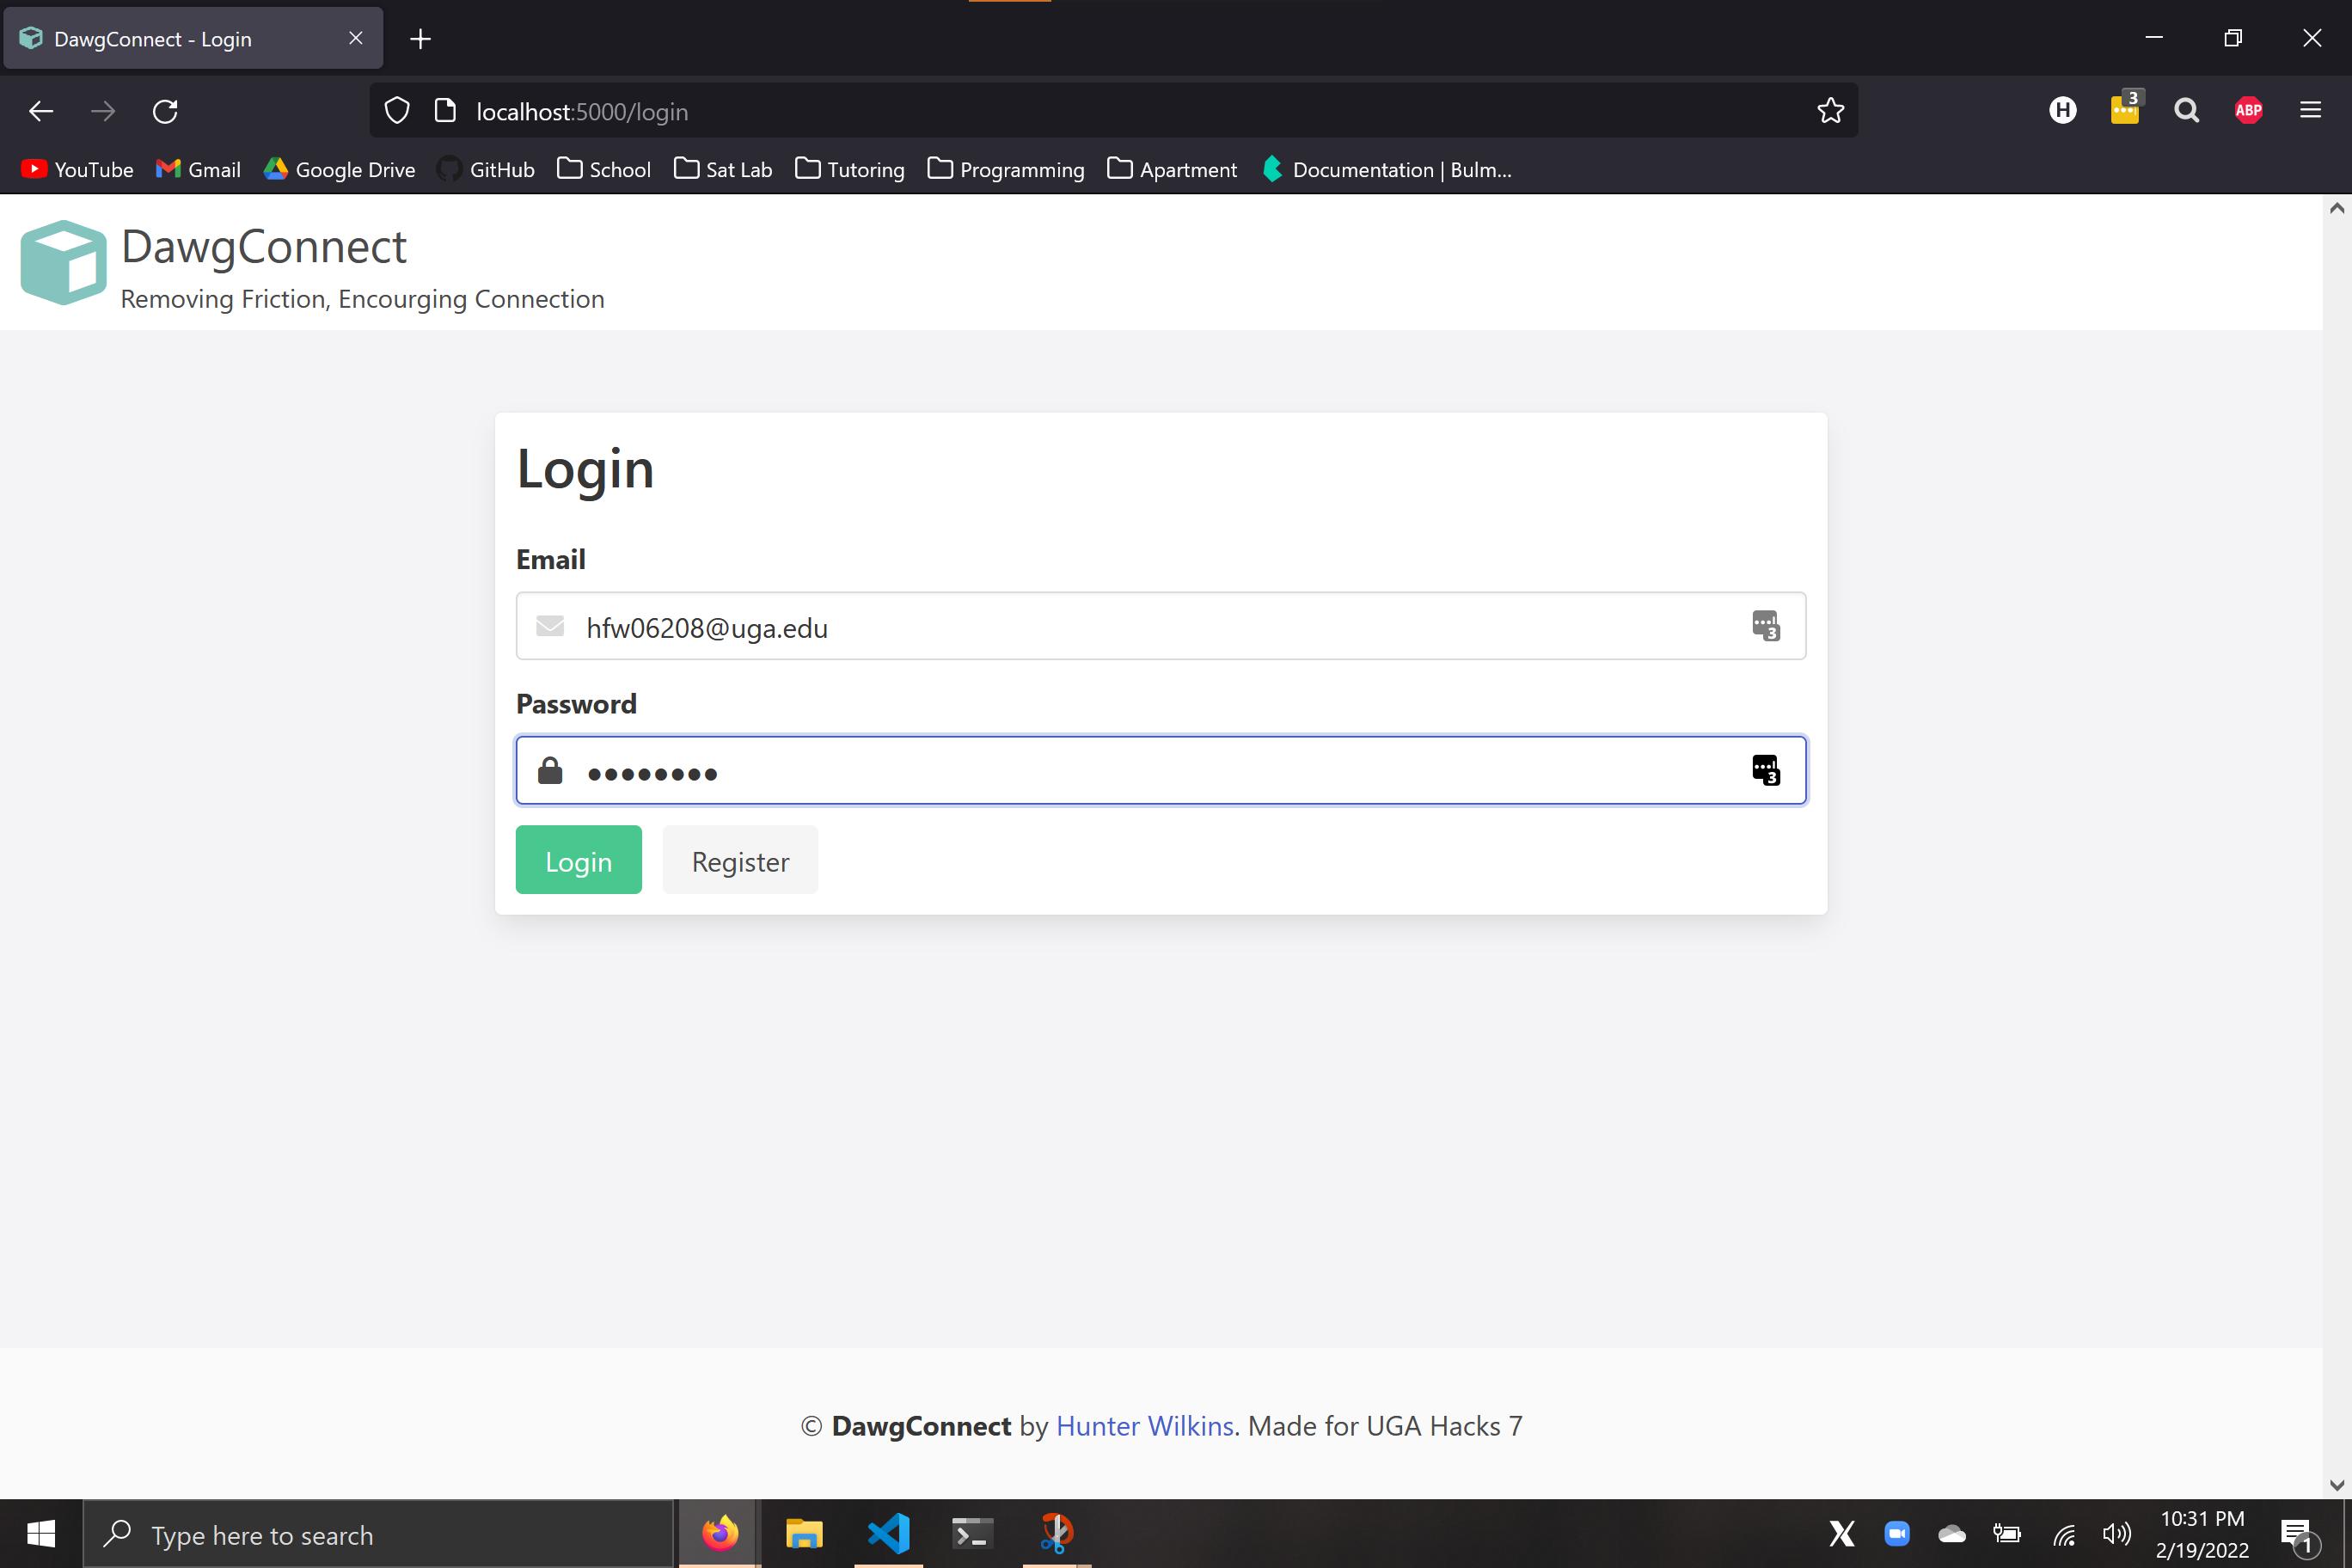Screen dimensions: 2352x1568
Task: Click the Register button
Action: click(x=740, y=860)
